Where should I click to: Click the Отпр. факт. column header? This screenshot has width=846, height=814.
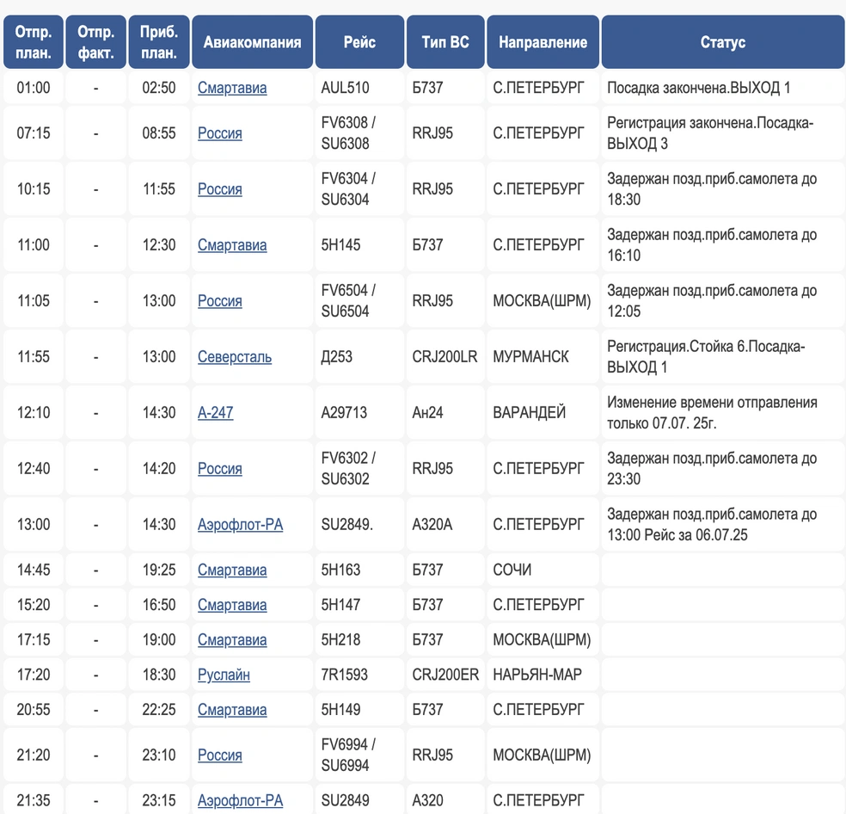pyautogui.click(x=95, y=42)
